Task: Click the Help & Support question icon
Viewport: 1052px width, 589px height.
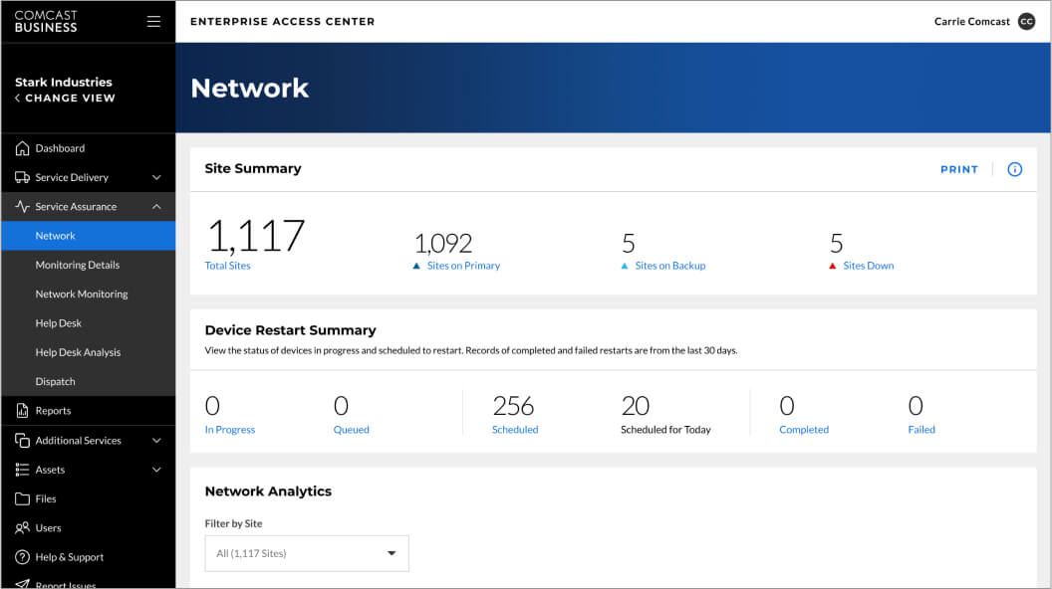Action: [x=22, y=557]
